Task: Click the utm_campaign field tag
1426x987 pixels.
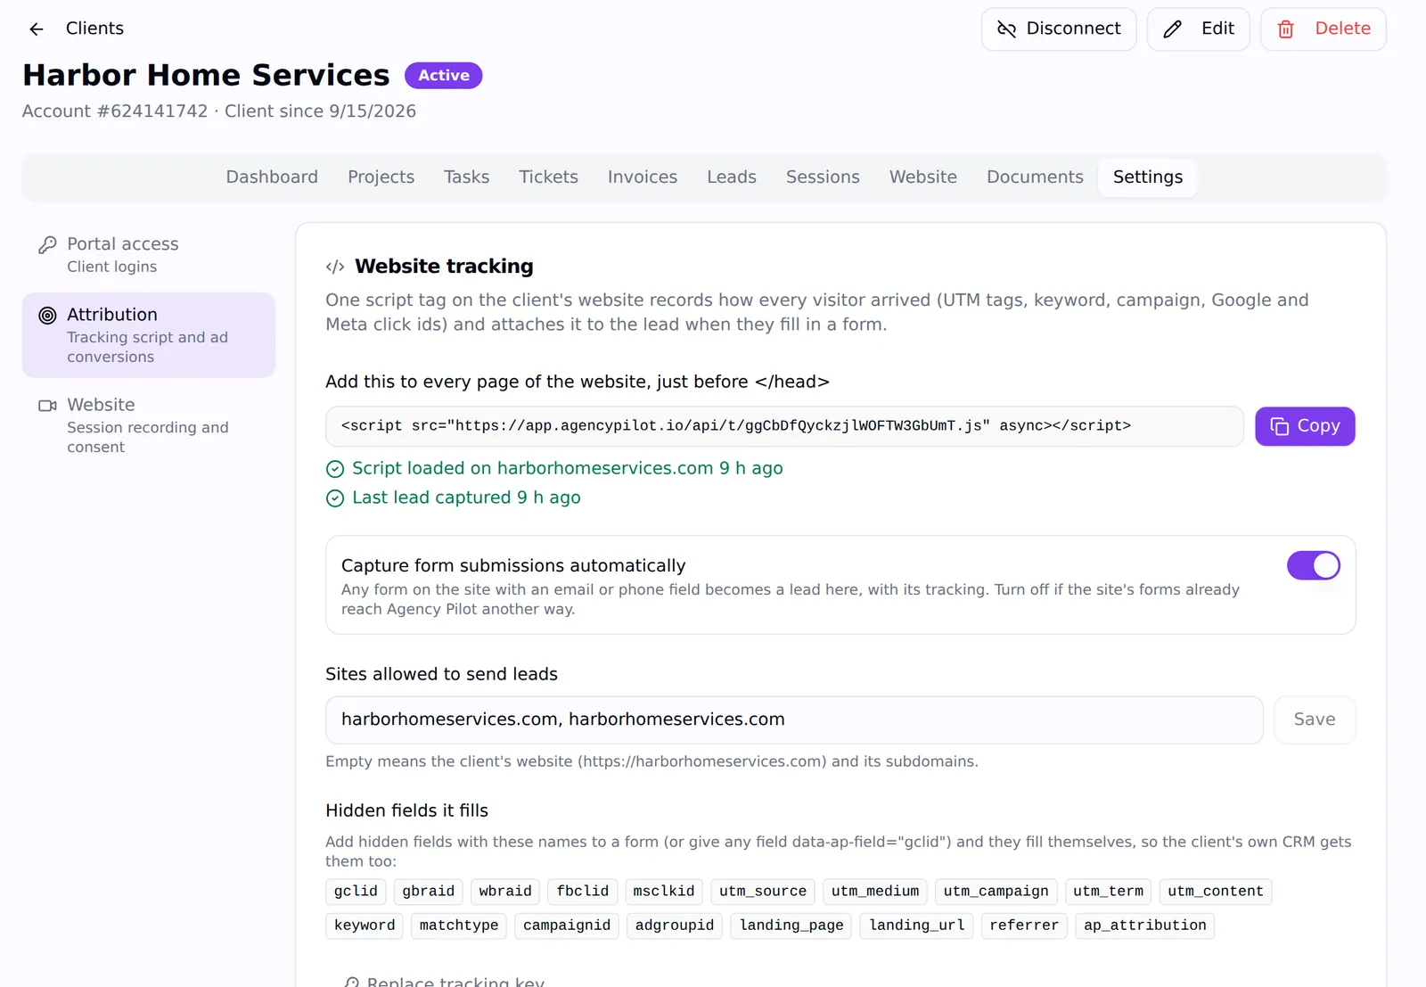Action: (x=996, y=892)
